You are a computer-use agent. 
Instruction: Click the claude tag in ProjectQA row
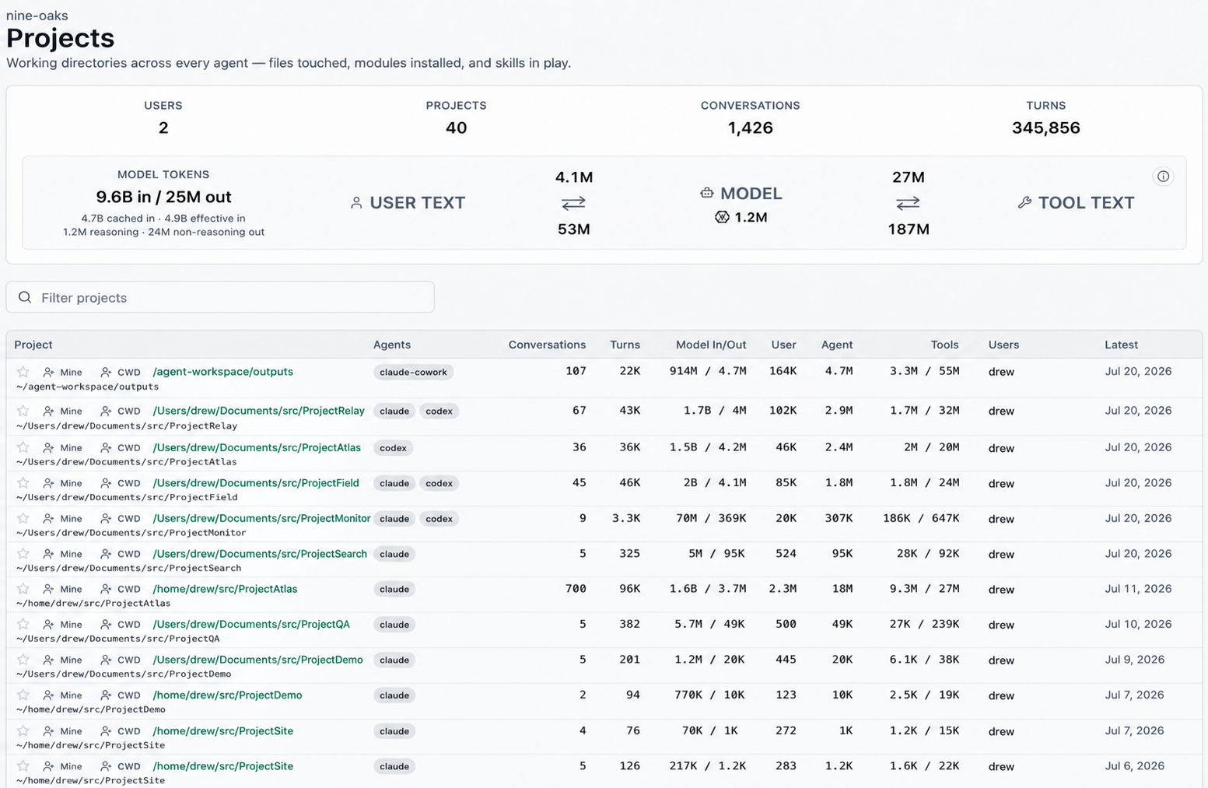pyautogui.click(x=394, y=625)
